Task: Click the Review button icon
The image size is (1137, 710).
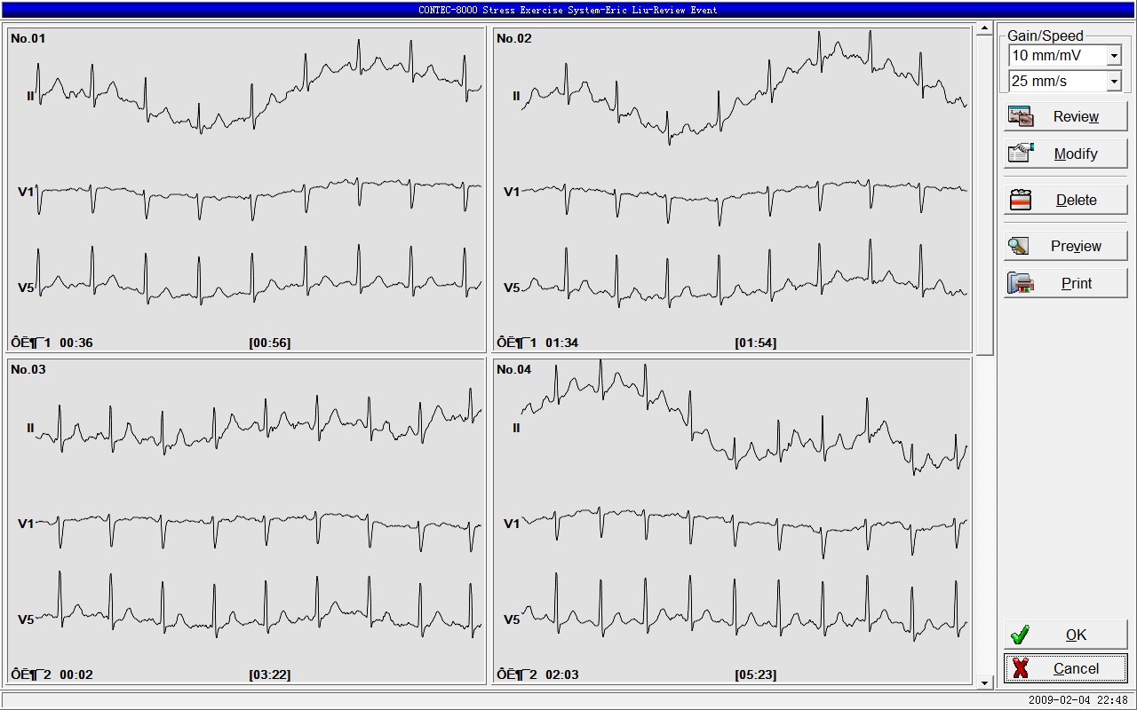Action: tap(1021, 116)
